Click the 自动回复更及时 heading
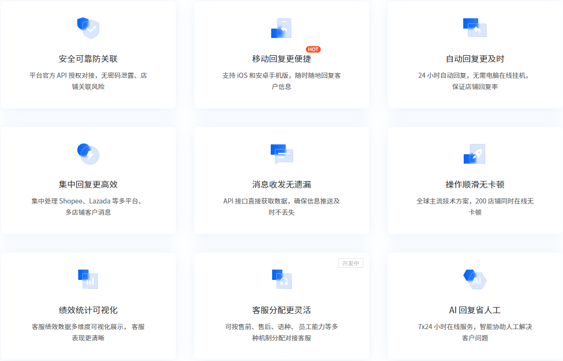 (x=475, y=59)
